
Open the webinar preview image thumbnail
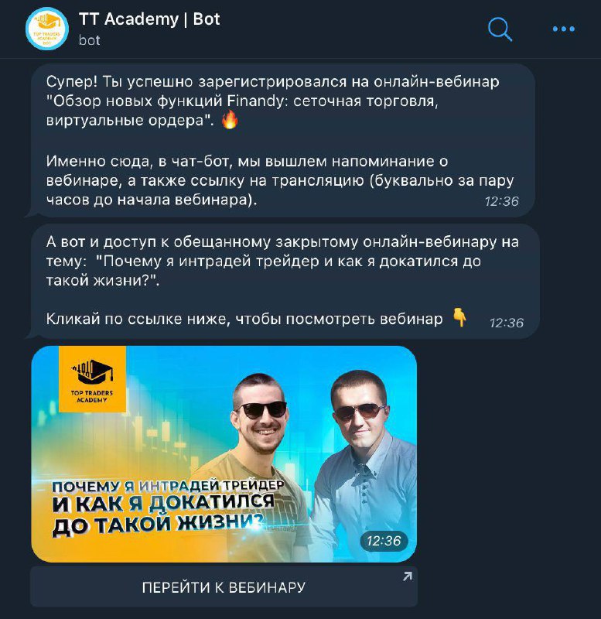click(x=224, y=454)
